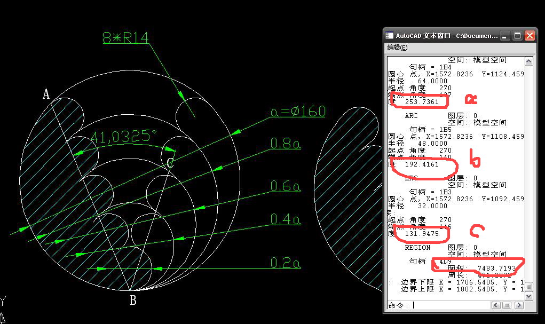Click point label C on the drawing
The height and width of the screenshot is (324, 545).
coord(170,163)
